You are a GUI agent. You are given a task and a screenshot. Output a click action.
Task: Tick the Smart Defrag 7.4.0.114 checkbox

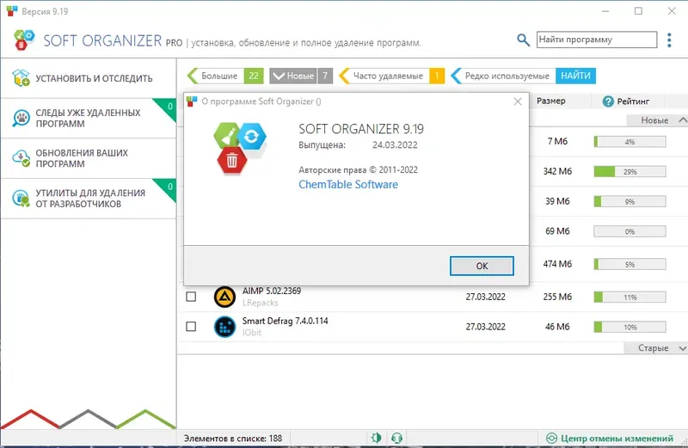coord(191,327)
